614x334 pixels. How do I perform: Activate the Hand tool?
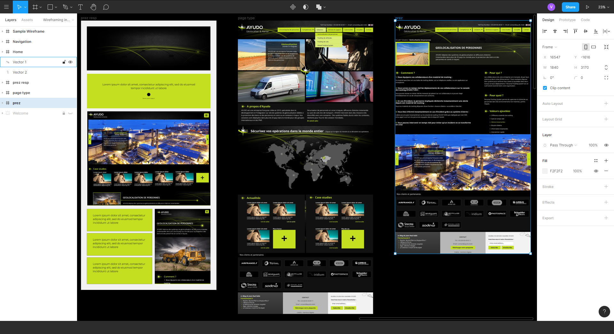[x=93, y=7]
